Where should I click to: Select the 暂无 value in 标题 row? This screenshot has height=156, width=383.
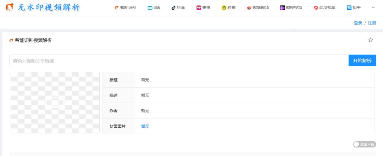point(145,80)
